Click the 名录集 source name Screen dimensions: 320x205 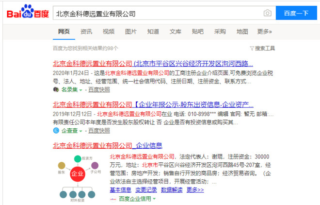(x=69, y=89)
